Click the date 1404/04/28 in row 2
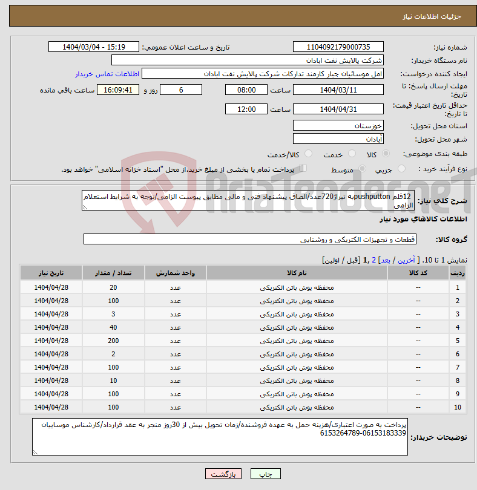Viewport: 477px width, 490px height. 51,301
